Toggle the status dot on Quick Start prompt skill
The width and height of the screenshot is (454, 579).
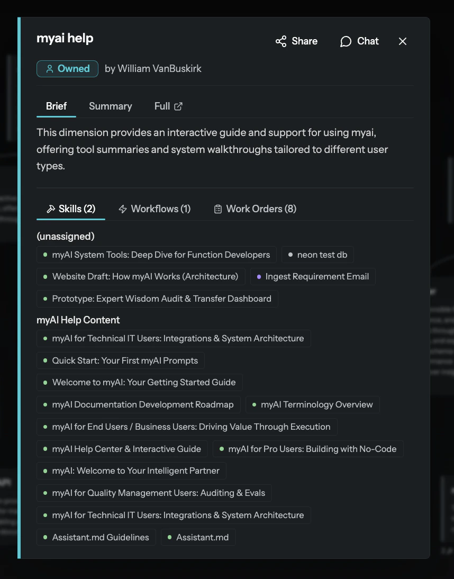tap(45, 360)
